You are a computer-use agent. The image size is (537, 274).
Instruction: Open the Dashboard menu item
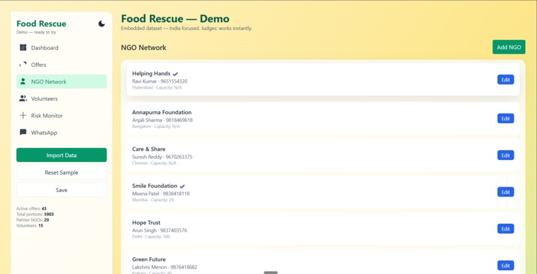61,47
